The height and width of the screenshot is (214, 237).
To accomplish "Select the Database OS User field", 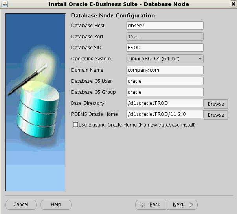I will pos(165,81).
